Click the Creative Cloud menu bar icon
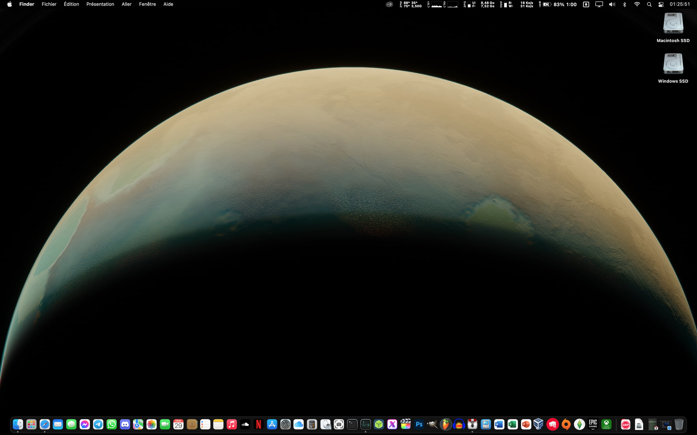The height and width of the screenshot is (435, 697). click(389, 4)
